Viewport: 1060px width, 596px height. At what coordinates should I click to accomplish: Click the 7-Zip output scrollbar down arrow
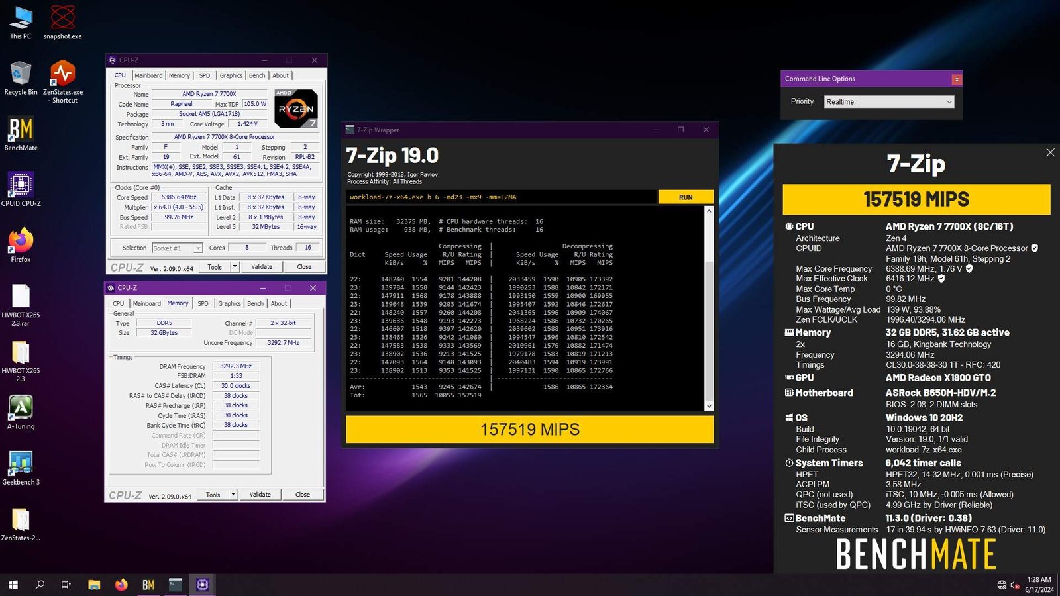(x=709, y=406)
